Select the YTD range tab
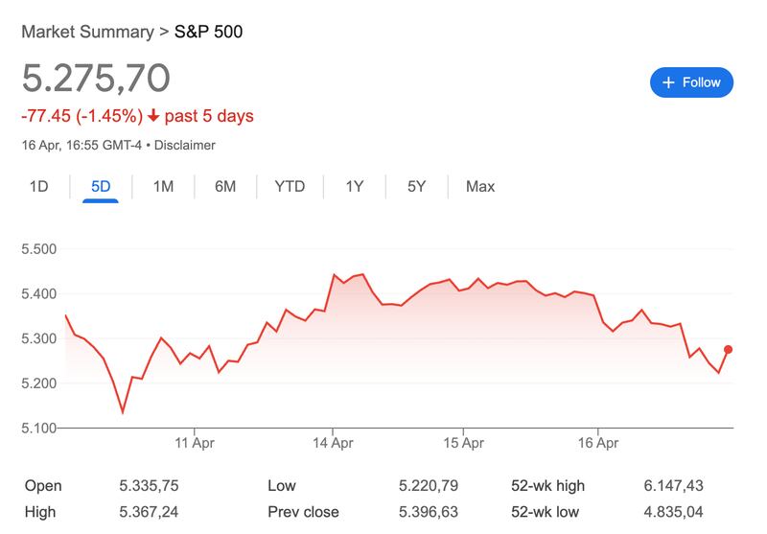This screenshot has height=534, width=767. pyautogui.click(x=290, y=186)
